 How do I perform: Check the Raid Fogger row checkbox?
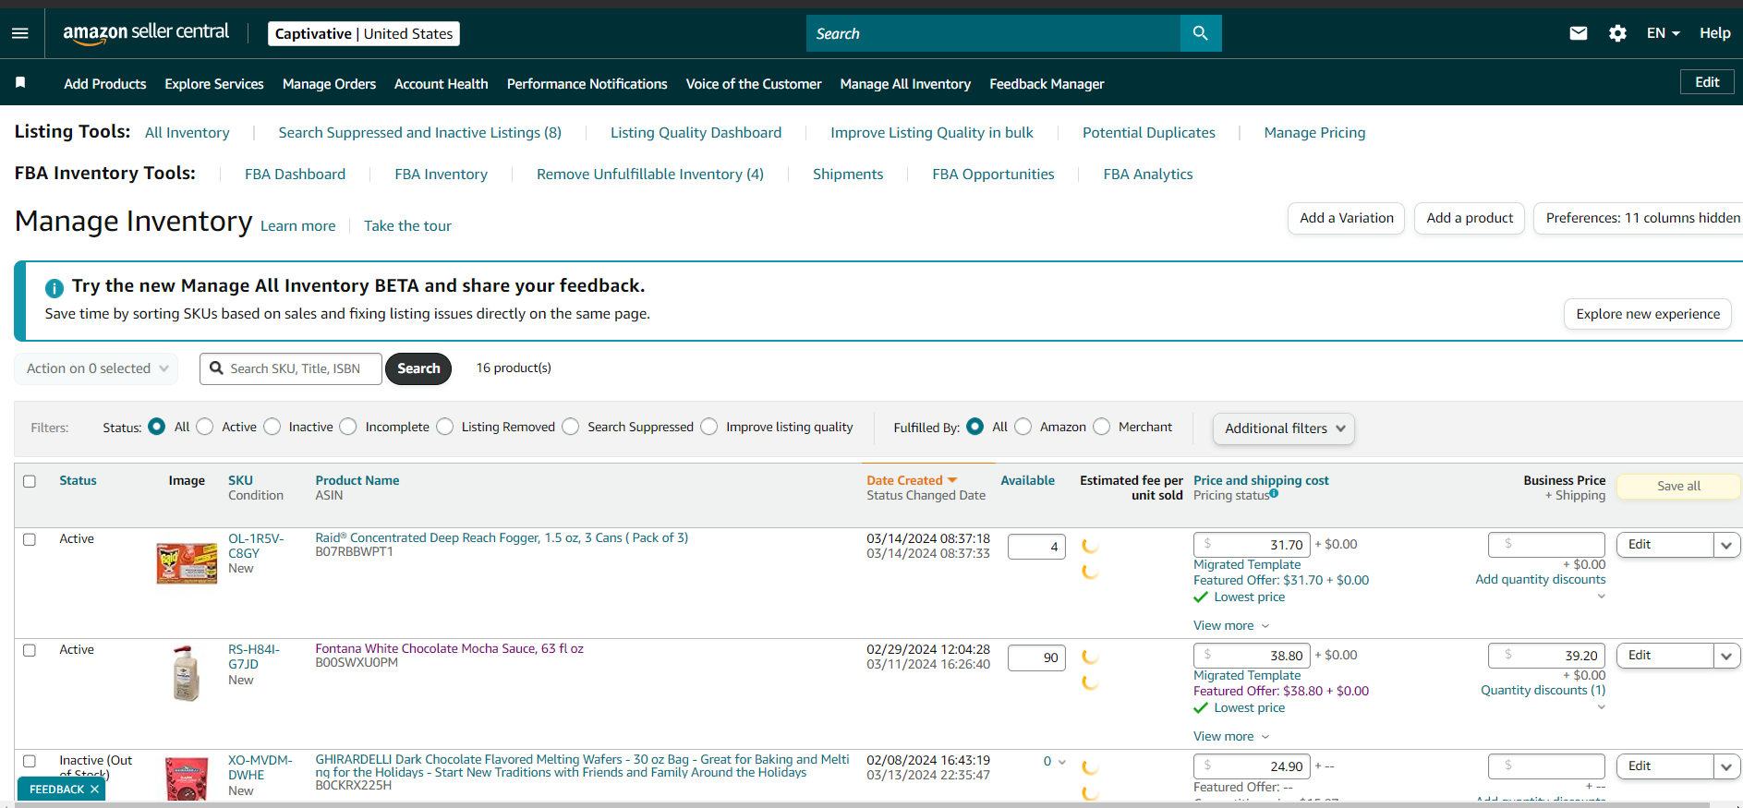(x=30, y=539)
